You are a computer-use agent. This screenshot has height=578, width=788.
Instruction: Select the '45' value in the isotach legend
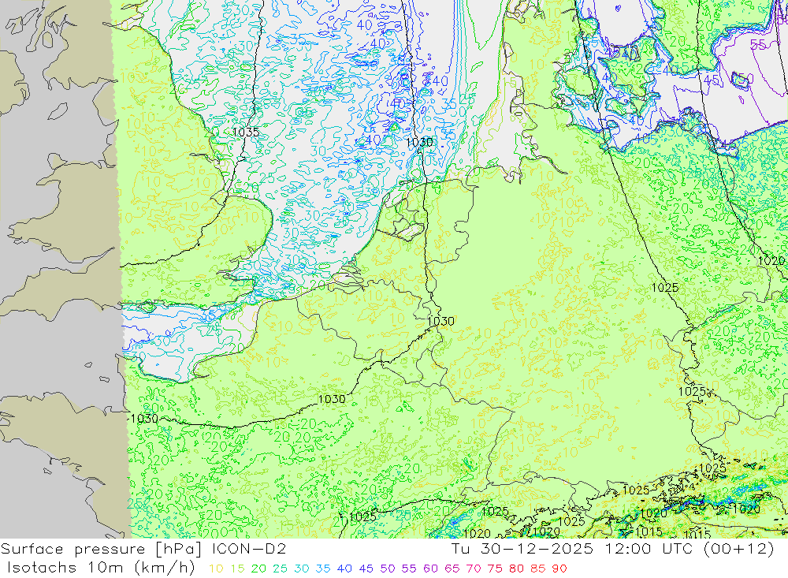point(366,569)
